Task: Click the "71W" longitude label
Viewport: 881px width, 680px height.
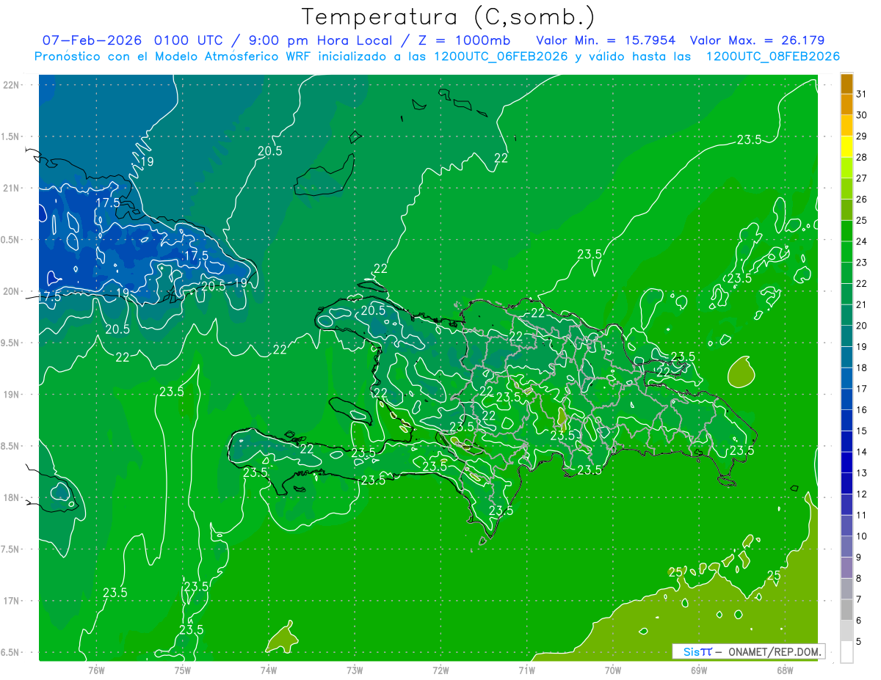Action: [x=526, y=670]
